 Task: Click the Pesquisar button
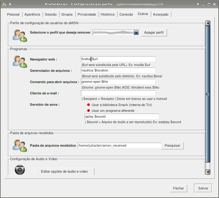172,146
